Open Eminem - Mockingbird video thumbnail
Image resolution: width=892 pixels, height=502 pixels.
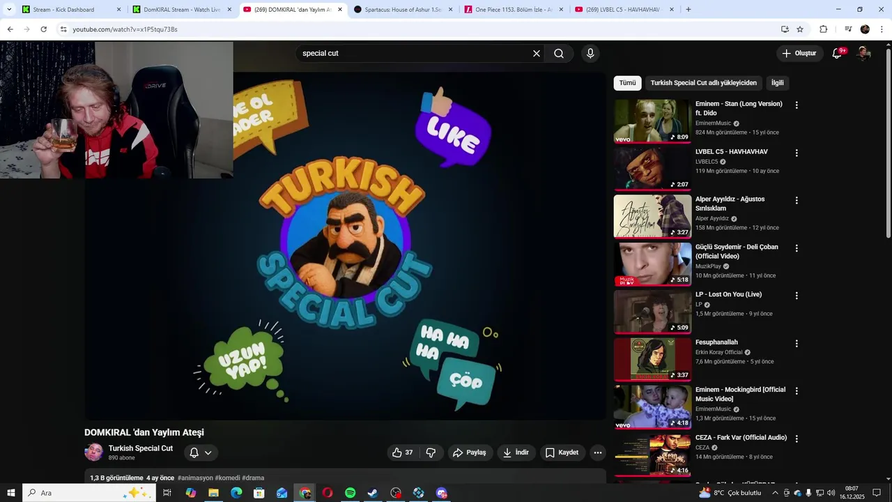[x=652, y=406]
